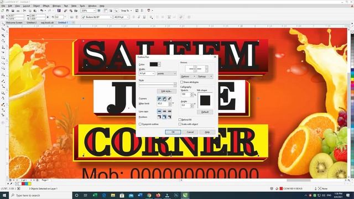Image resolution: width=354 pixels, height=199 pixels.
Task: Open the font name dropdown
Action: [111, 17]
